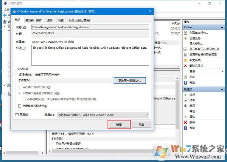
Task: Click the 新文件夹 folder icon
Action: point(185,60)
